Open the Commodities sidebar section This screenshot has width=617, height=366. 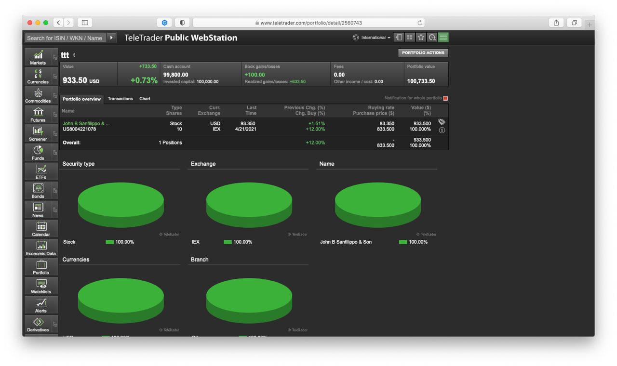[x=38, y=95]
